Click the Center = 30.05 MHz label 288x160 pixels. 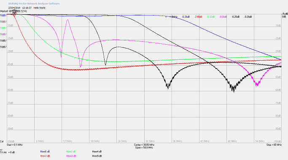tap(144, 145)
